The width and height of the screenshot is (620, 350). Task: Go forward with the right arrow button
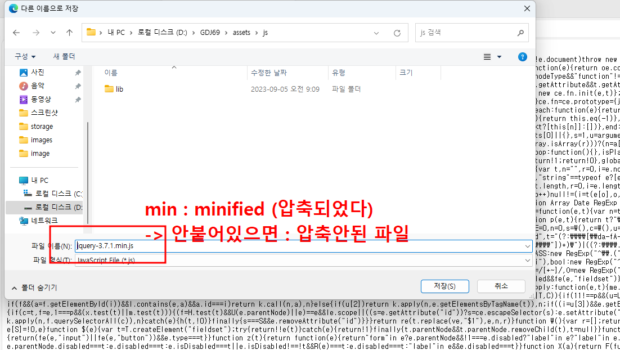coord(36,33)
